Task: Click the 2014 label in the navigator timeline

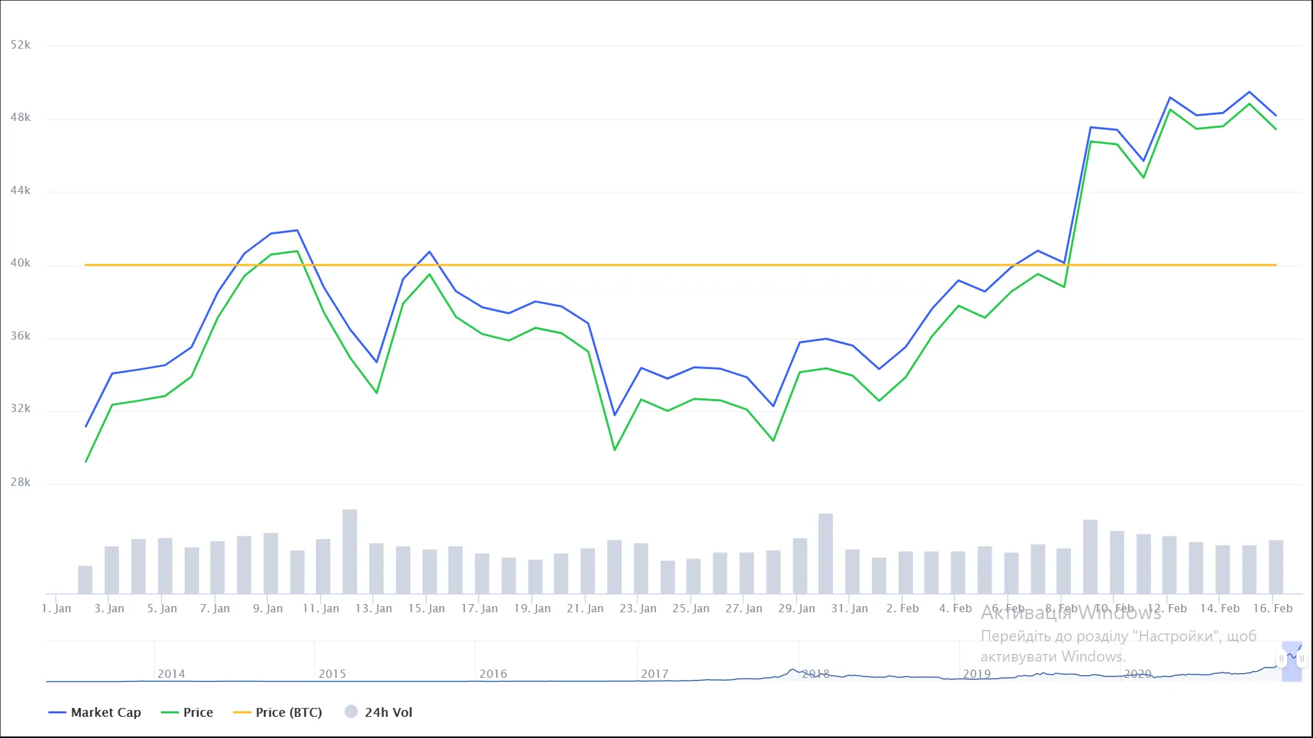Action: pos(172,674)
